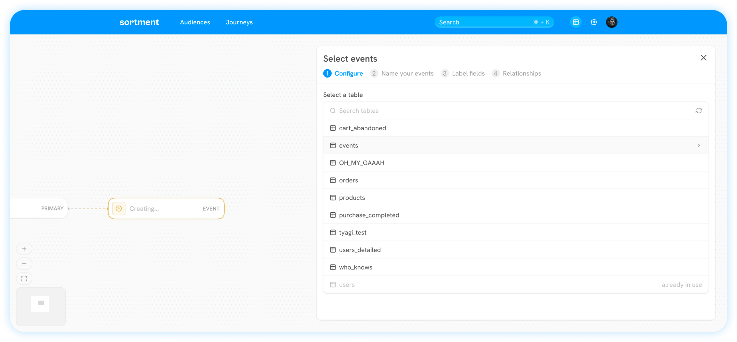Expand the events table chevron
737x342 pixels.
[699, 145]
